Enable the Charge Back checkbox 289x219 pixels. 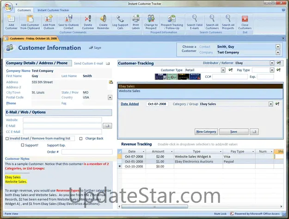[x=81, y=138]
